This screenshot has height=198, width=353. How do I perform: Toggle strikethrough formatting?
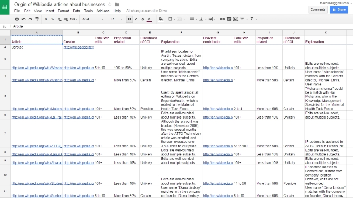tap(143, 19)
